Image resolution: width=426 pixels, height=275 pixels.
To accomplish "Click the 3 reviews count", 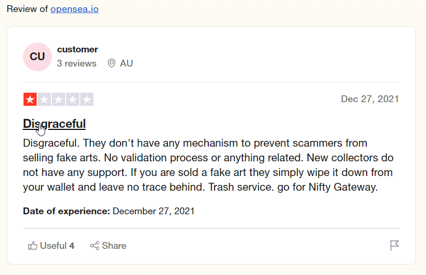I will click(x=77, y=63).
